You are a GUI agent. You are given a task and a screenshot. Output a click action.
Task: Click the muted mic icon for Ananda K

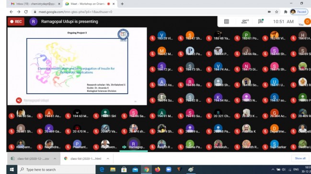click(237, 131)
